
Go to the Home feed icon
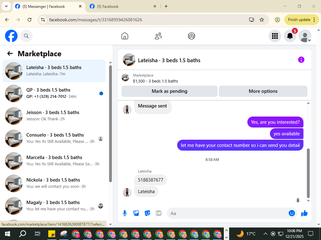coord(125,36)
